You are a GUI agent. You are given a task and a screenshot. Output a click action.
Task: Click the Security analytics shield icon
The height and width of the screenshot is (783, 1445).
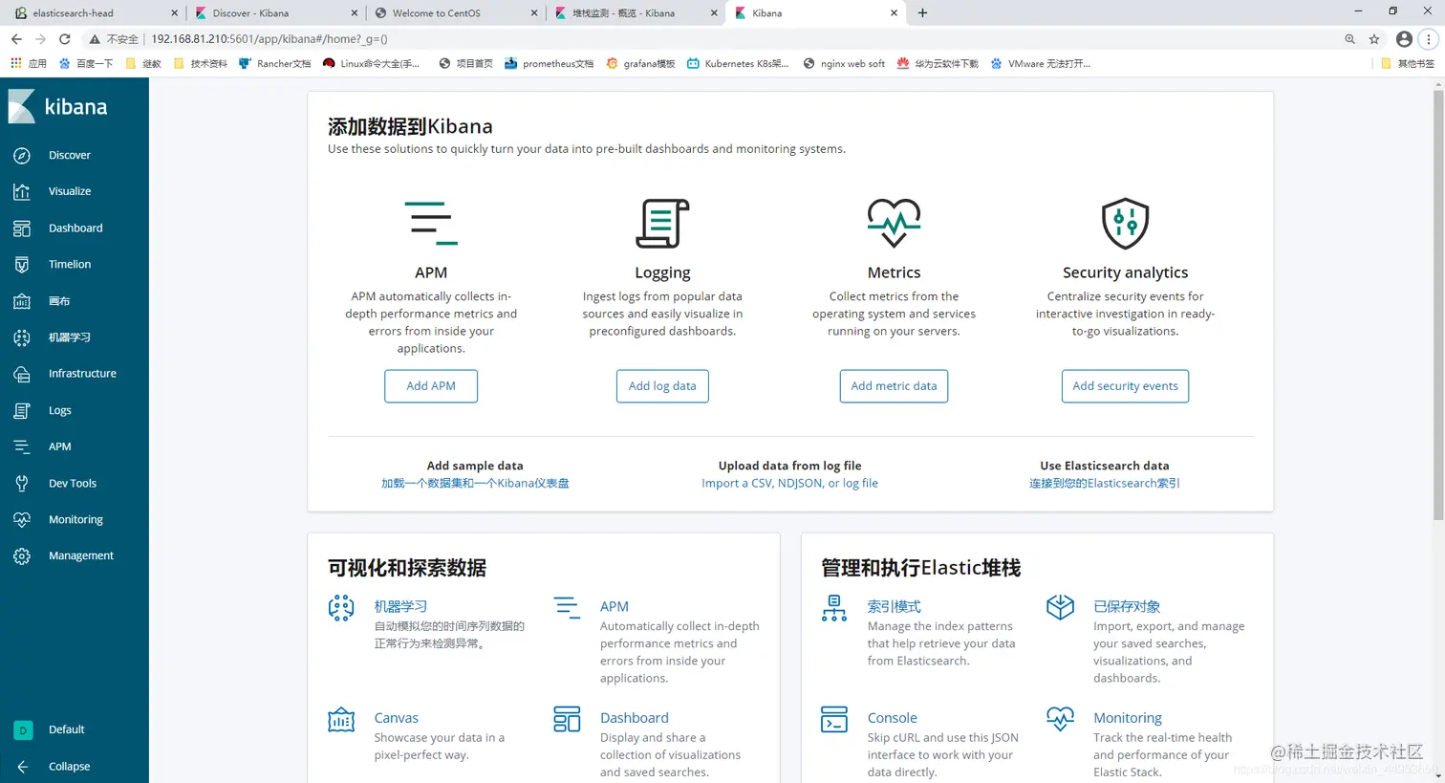pyautogui.click(x=1125, y=223)
